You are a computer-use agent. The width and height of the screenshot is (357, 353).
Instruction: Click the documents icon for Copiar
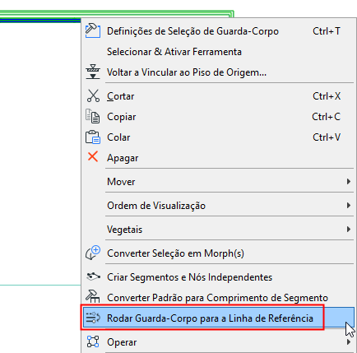(x=92, y=116)
